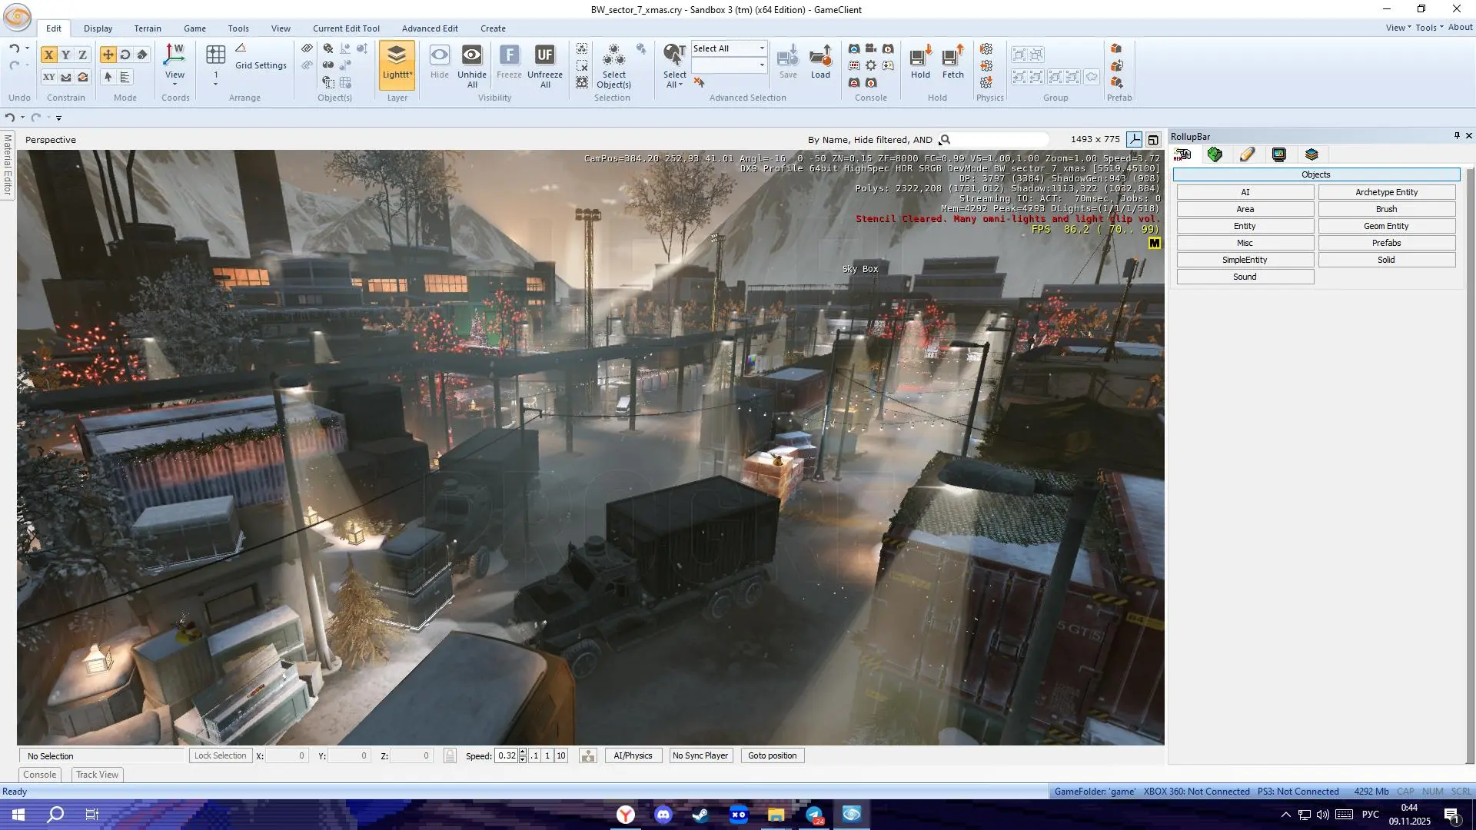Image resolution: width=1476 pixels, height=830 pixels.
Task: Open the Objects tab icon in RollupBar
Action: tap(1182, 154)
